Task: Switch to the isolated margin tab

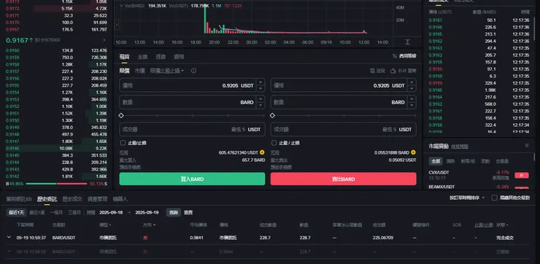Action: 161,56
